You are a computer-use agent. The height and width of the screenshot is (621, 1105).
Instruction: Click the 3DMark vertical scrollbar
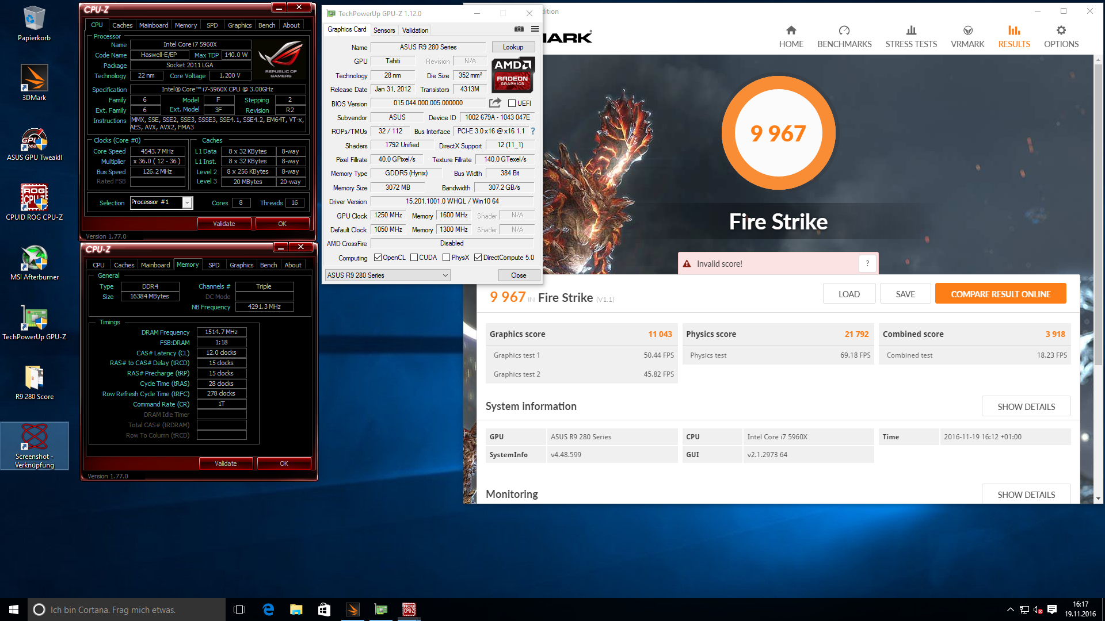[1098, 214]
